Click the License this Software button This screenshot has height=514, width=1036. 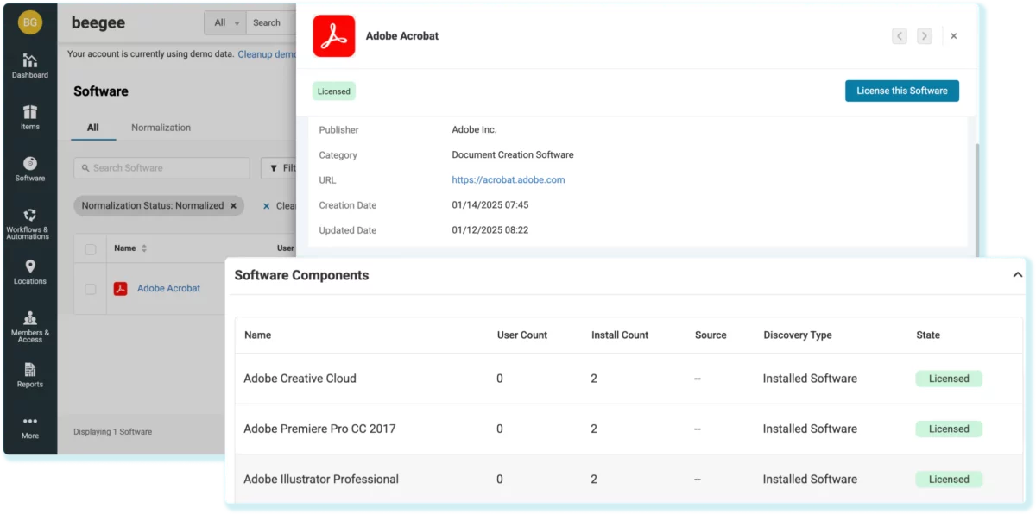[x=901, y=91]
